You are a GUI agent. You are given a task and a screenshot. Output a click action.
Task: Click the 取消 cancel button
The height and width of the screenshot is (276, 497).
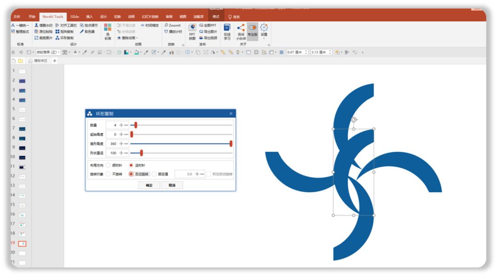[x=172, y=185]
